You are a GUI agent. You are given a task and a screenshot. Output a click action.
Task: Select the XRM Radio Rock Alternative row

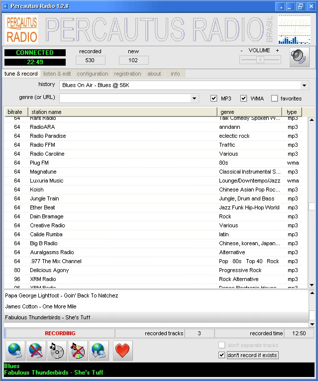click(x=154, y=279)
